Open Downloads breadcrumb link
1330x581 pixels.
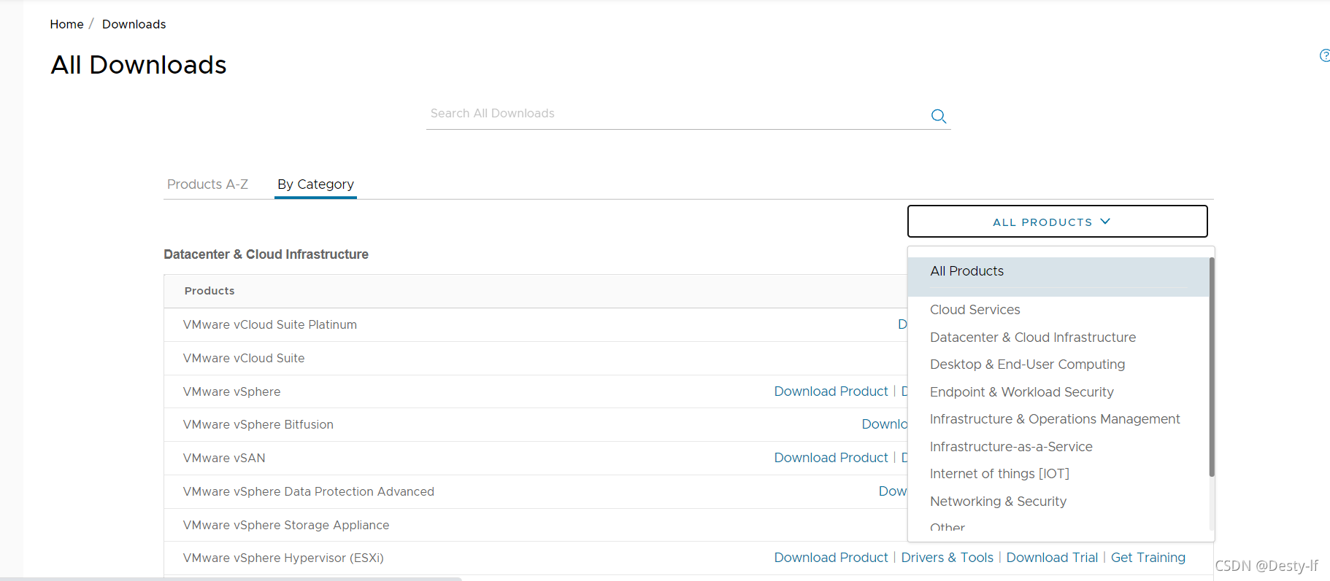point(134,24)
